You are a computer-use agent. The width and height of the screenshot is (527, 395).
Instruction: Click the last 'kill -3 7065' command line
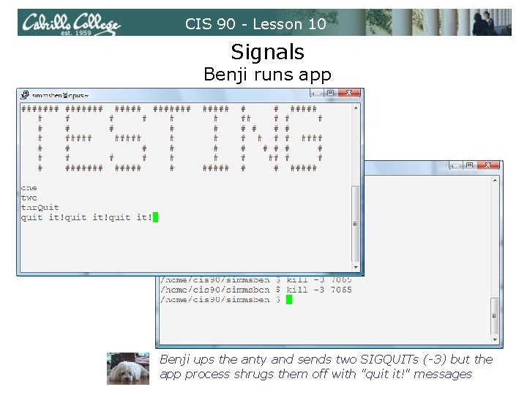point(255,290)
